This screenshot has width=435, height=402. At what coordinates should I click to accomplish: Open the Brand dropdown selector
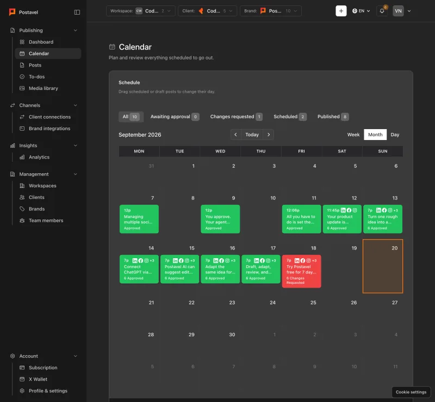coord(270,11)
